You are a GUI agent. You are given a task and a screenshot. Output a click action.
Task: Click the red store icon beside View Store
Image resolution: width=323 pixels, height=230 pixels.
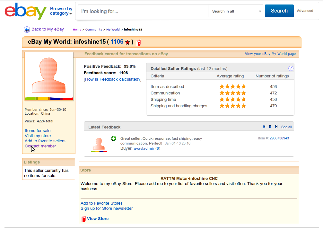tap(83, 219)
